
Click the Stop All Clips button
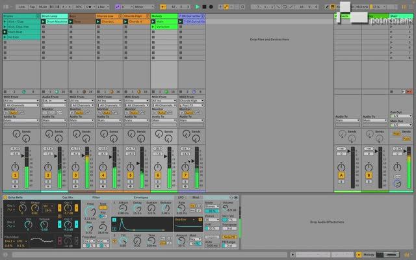391,92
